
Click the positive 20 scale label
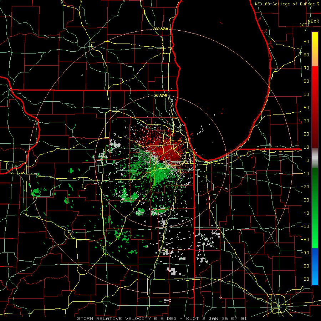[306, 134]
